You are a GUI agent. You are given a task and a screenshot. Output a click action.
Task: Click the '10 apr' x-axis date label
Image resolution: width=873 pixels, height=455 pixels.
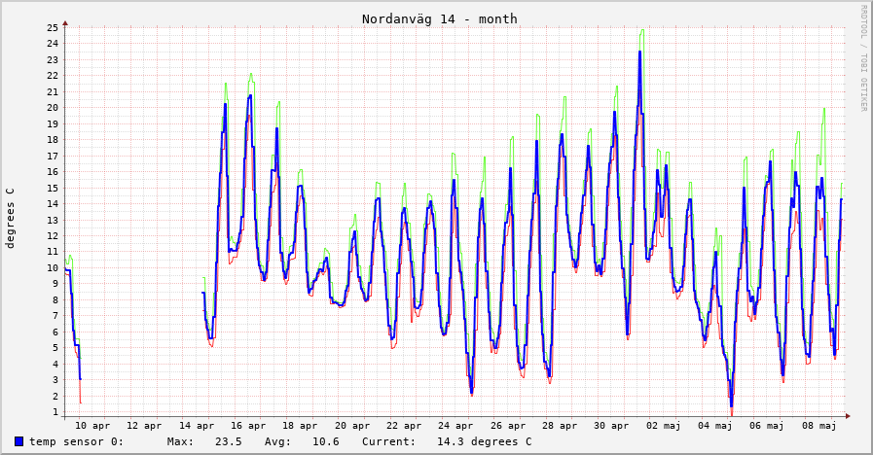92,426
